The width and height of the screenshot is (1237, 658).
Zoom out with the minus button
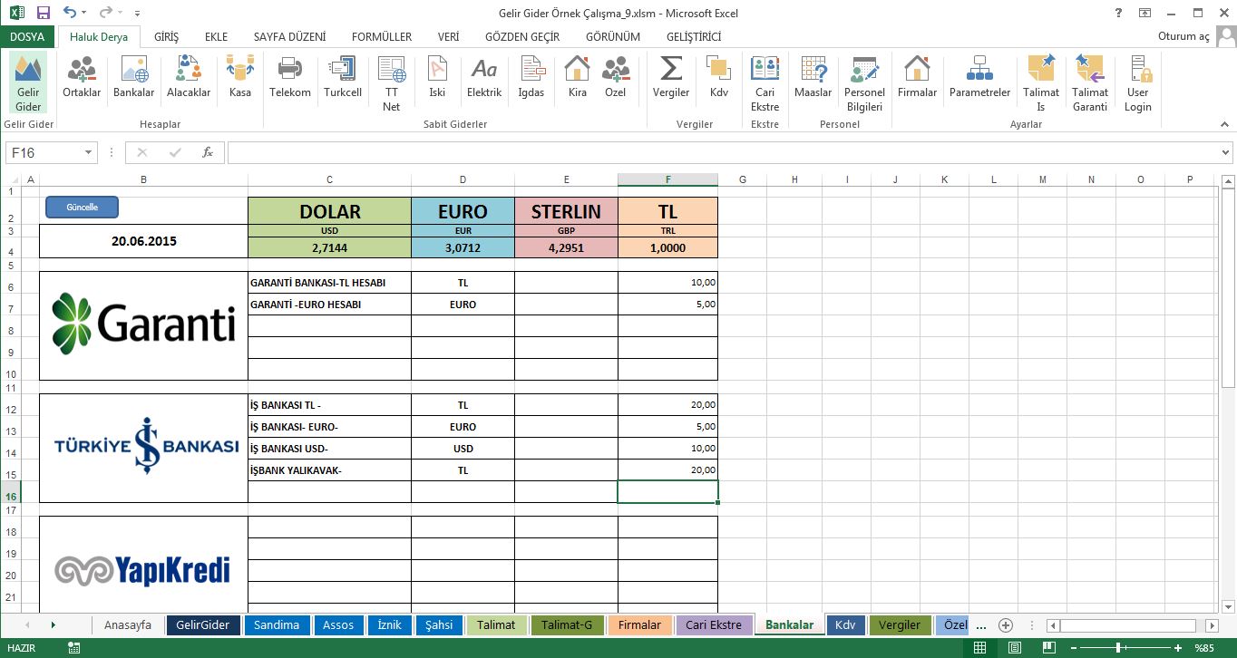[x=1075, y=648]
